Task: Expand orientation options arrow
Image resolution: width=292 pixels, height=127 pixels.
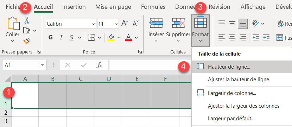Action: [262, 24]
